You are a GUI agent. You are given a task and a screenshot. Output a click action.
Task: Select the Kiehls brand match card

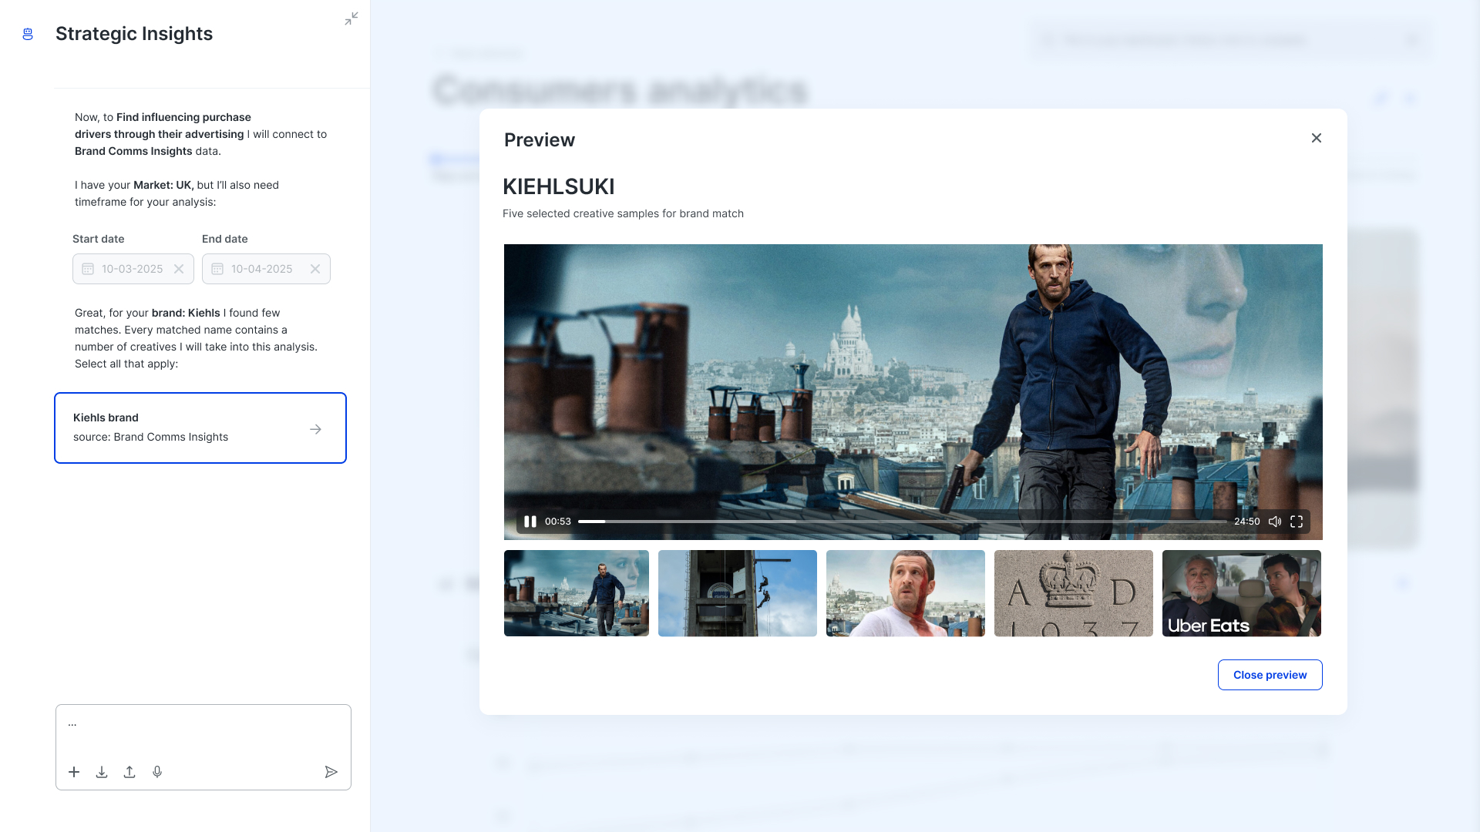[x=200, y=428]
